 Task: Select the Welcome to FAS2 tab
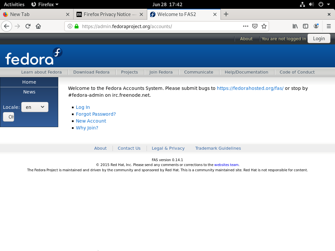tap(184, 14)
